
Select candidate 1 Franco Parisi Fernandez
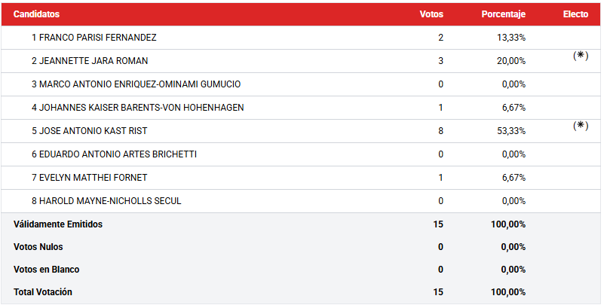94,38
